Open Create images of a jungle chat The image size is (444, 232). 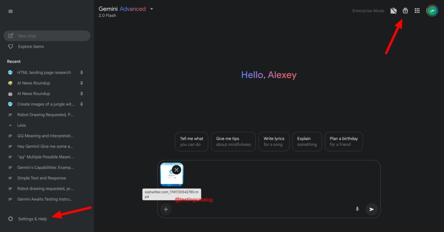click(46, 104)
